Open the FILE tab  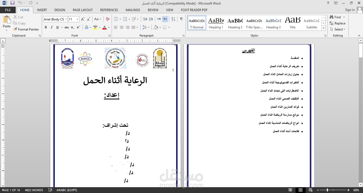click(8, 10)
